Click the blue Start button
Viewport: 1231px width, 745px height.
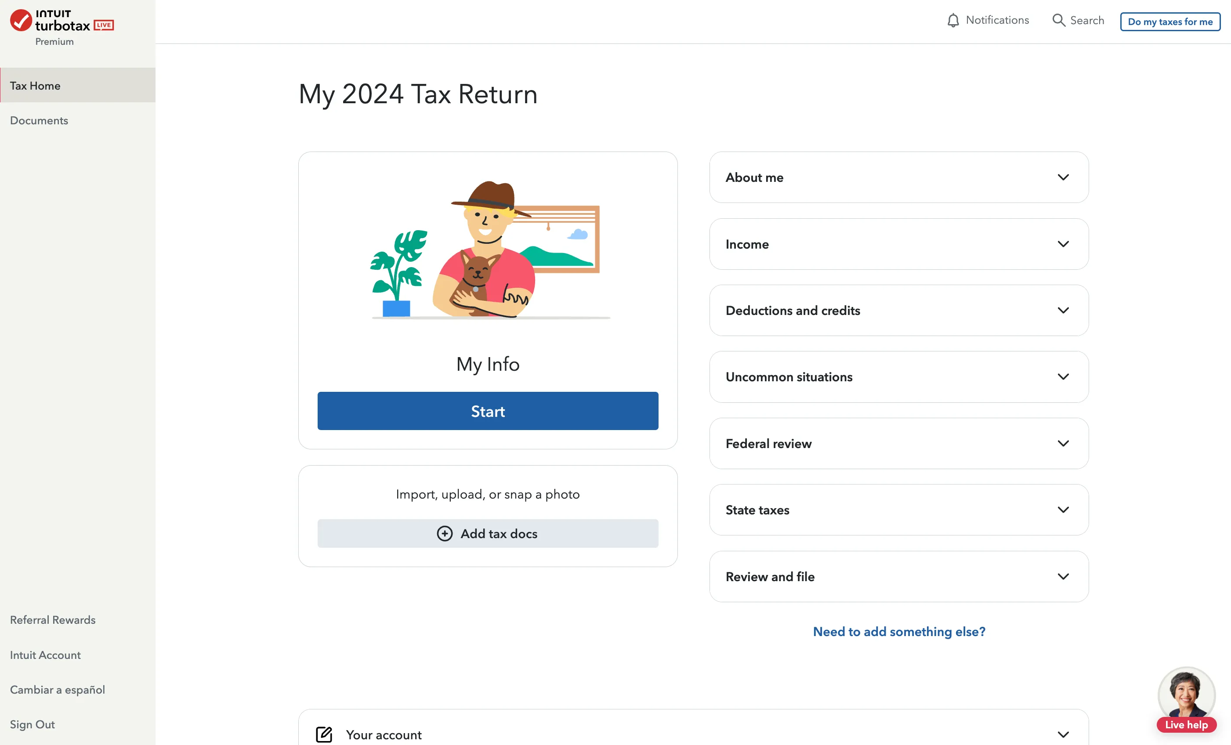tap(488, 411)
